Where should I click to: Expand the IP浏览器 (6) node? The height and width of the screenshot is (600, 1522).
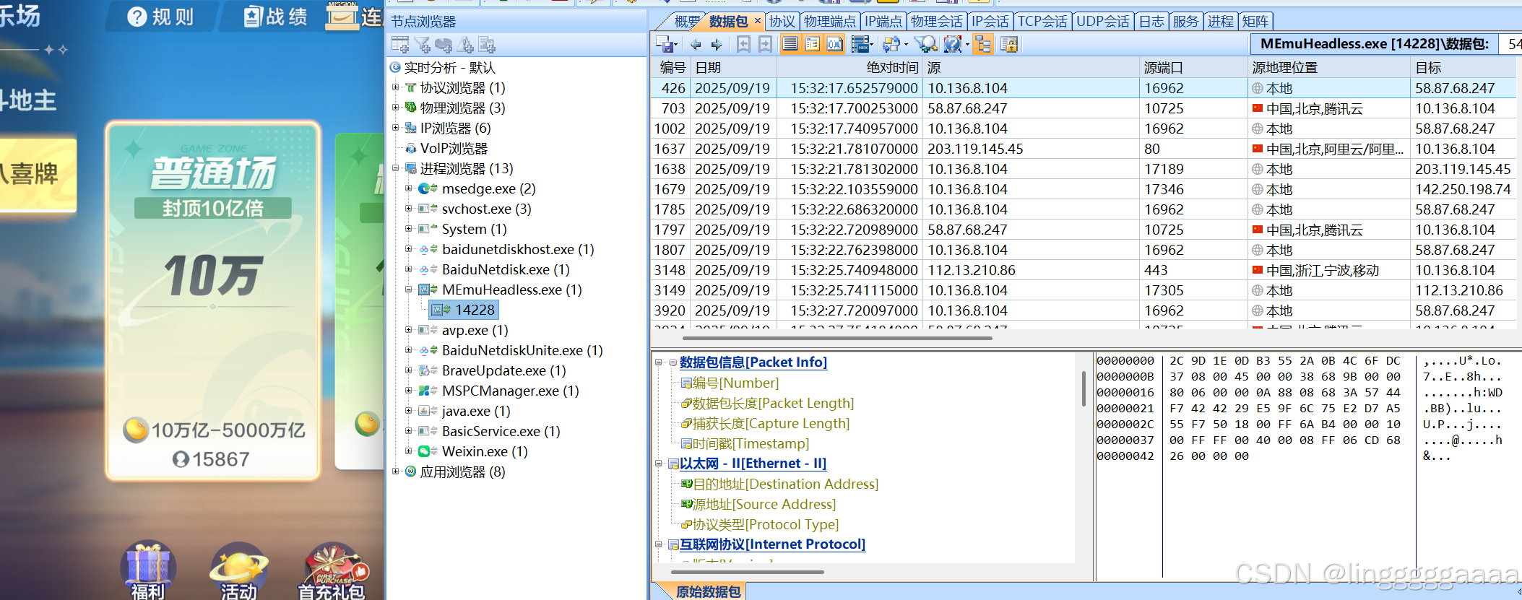[395, 128]
